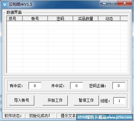The image size is (134, 121).
Task: Click the 提示文本 status label
Action: tap(68, 116)
